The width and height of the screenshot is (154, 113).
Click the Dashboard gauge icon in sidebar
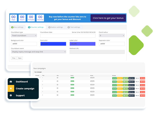click(11, 82)
